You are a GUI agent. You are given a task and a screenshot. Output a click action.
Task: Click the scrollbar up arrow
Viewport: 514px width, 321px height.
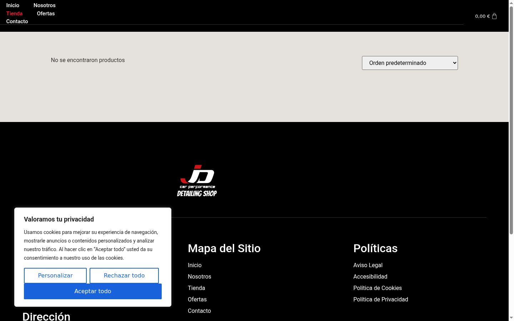[x=511, y=3]
